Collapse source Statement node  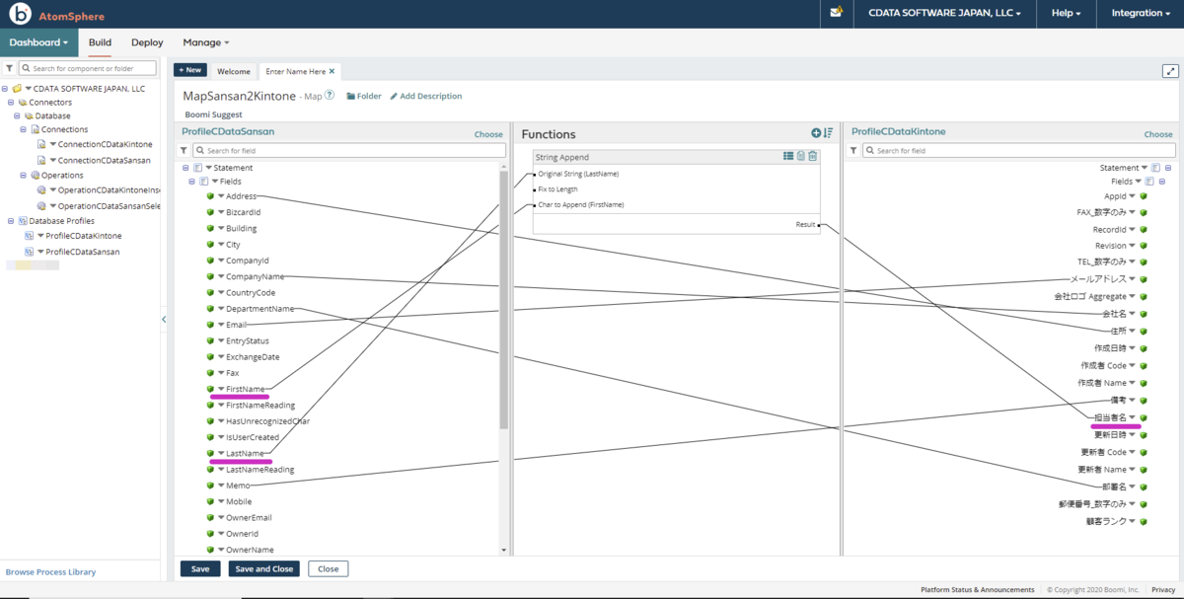pyautogui.click(x=185, y=168)
